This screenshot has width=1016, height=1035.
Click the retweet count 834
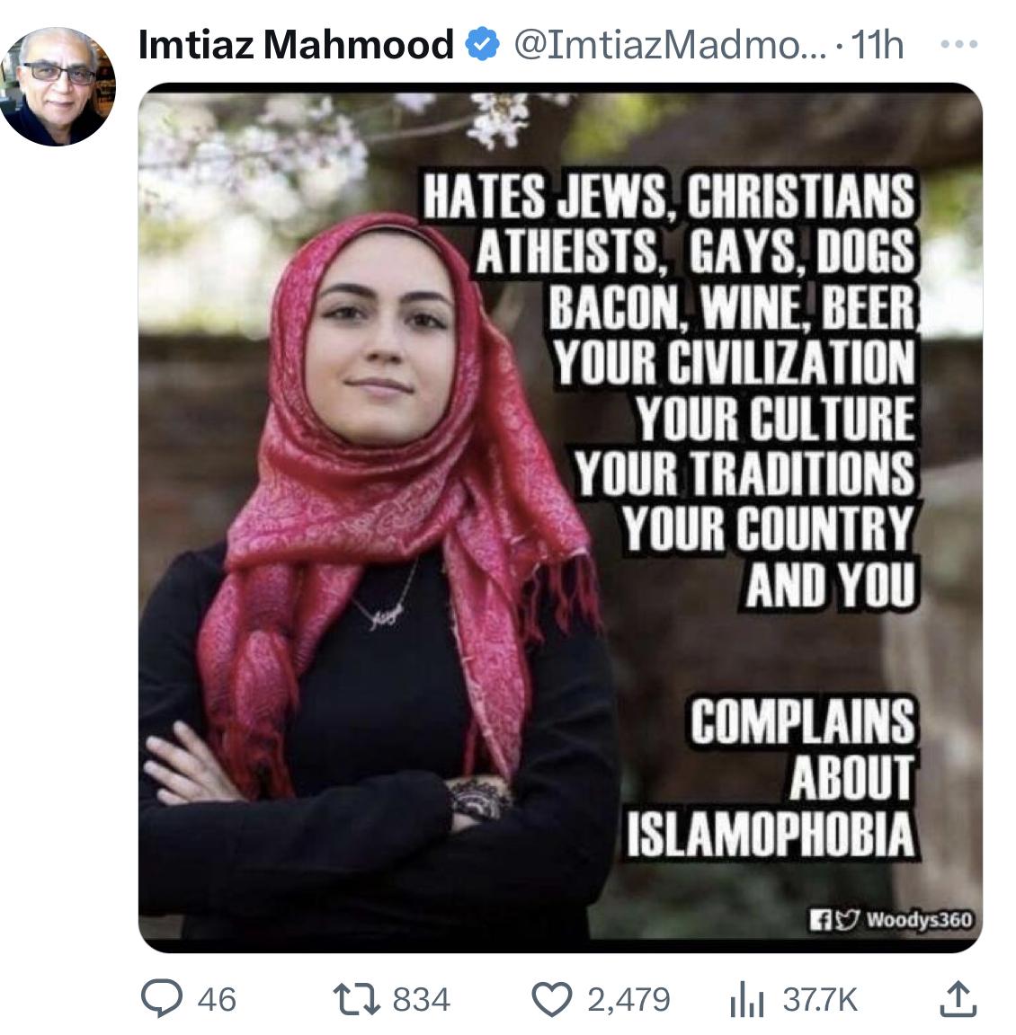pyautogui.click(x=422, y=999)
